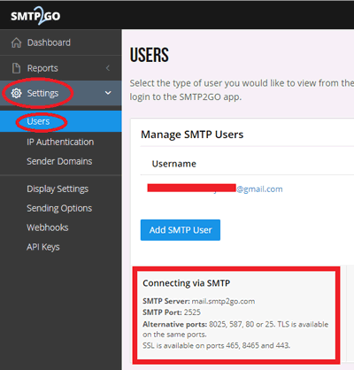Click the SMTP Port 2525 line

click(x=172, y=312)
